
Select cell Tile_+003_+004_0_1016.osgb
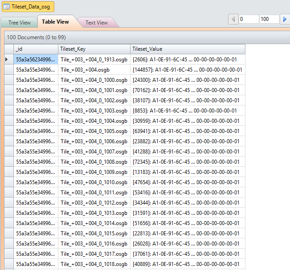point(94,244)
